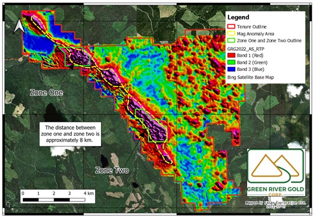Click the black-and-white scale bar
This screenshot has width=314, height=219.
click(x=54, y=200)
